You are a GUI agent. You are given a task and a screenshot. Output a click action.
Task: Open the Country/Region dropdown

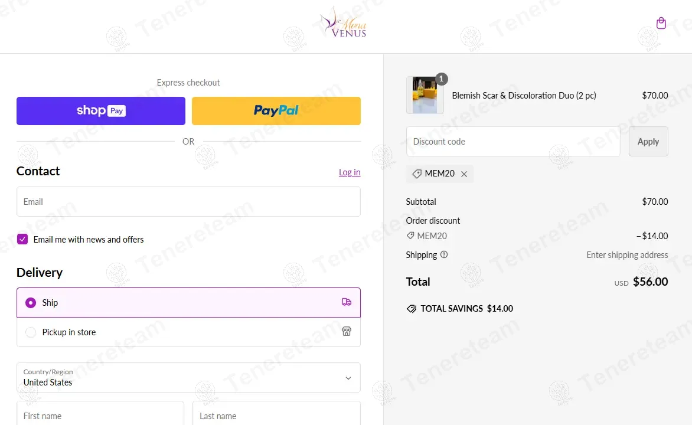pos(188,378)
